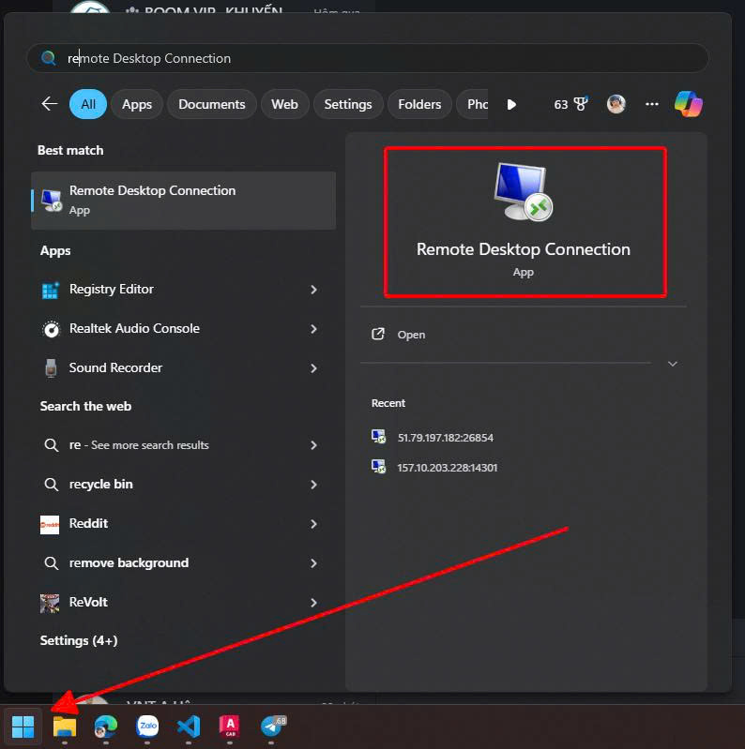Open Zalo from the taskbar
745x749 pixels.
tap(147, 727)
